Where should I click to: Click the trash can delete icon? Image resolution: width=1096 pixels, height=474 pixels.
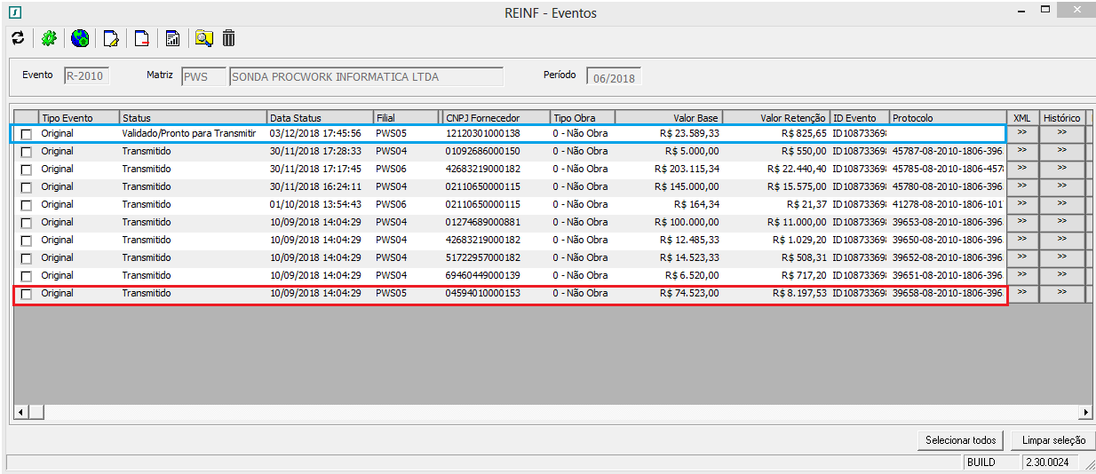click(x=229, y=38)
